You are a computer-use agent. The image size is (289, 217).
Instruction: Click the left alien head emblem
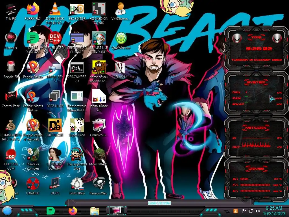click(237, 38)
